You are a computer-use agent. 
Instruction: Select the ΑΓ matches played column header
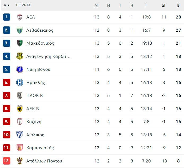pyautogui.click(x=97, y=5)
